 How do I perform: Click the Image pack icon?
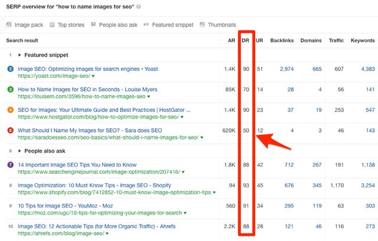[x=9, y=25]
